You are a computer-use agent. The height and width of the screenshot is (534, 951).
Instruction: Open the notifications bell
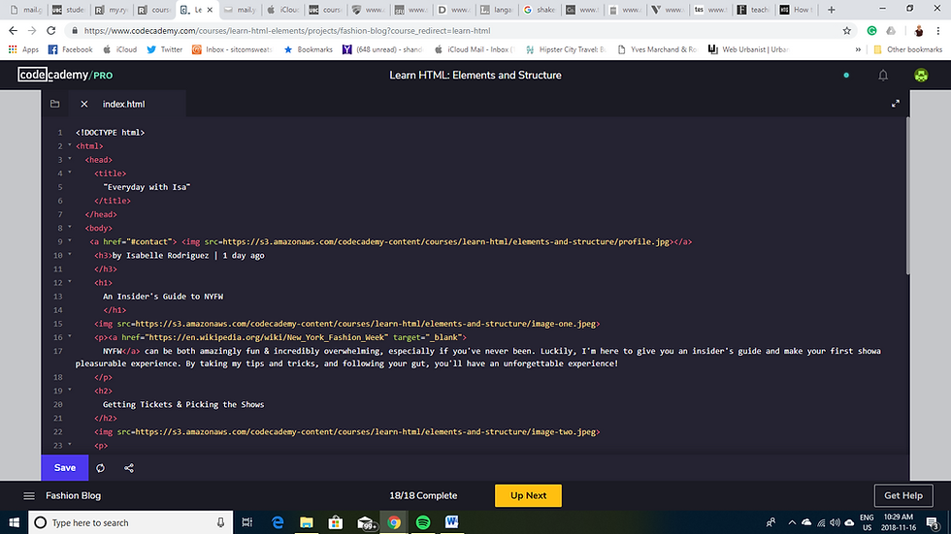(883, 75)
